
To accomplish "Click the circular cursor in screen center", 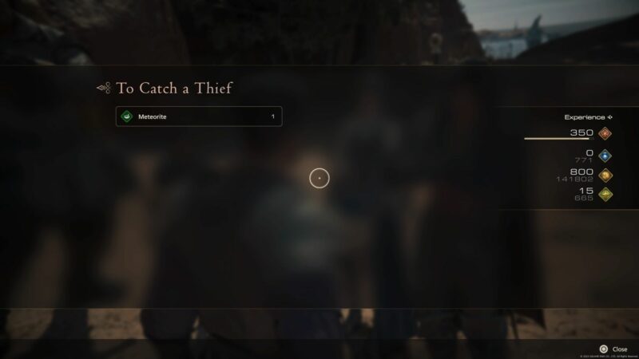I will tap(319, 178).
